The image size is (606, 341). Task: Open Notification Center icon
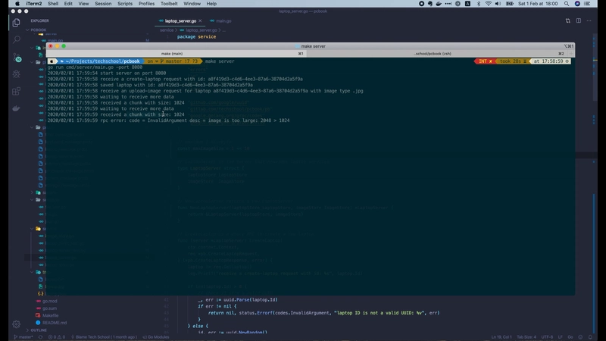tap(587, 4)
